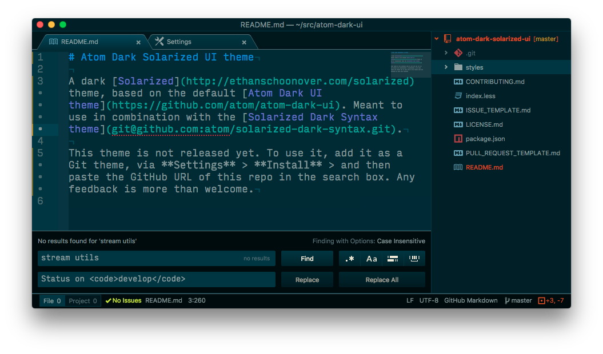Screen dimensions: 603x354
Task: Close the README.md tab
Action: click(138, 42)
